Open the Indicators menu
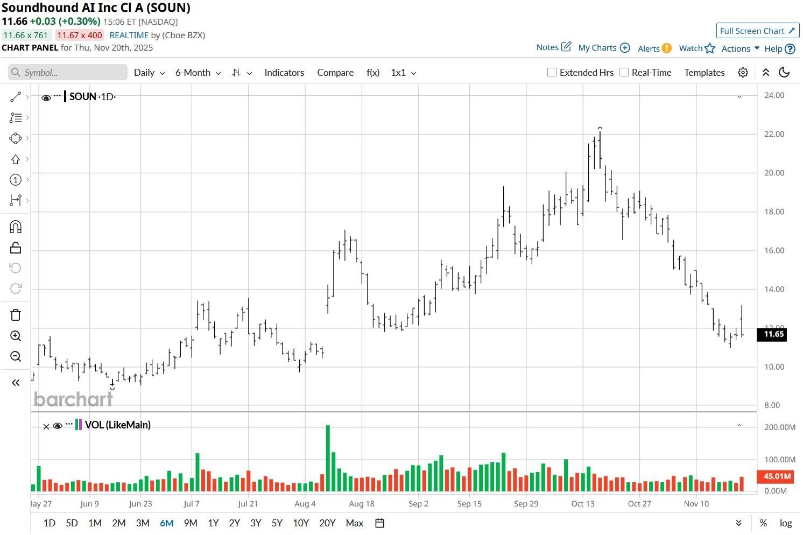Image resolution: width=803 pixels, height=535 pixels. (x=284, y=73)
